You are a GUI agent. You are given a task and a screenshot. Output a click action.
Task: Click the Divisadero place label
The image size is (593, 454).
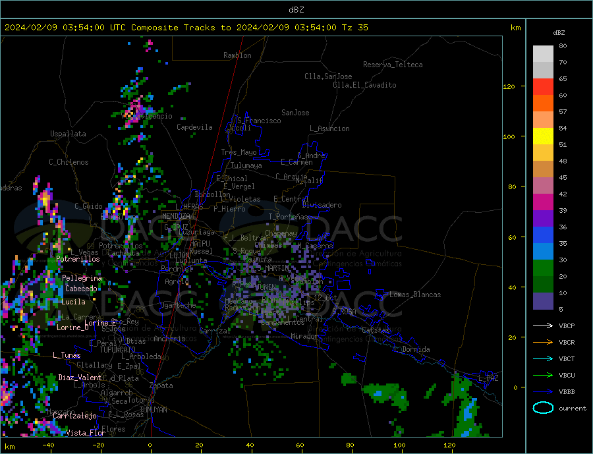click(x=322, y=205)
